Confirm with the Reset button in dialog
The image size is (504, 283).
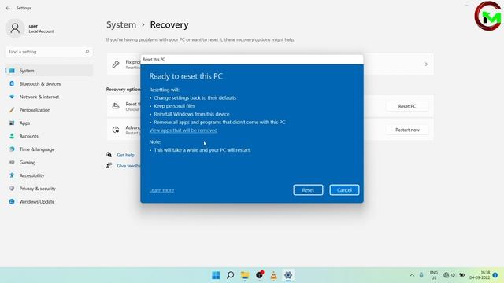(308, 190)
